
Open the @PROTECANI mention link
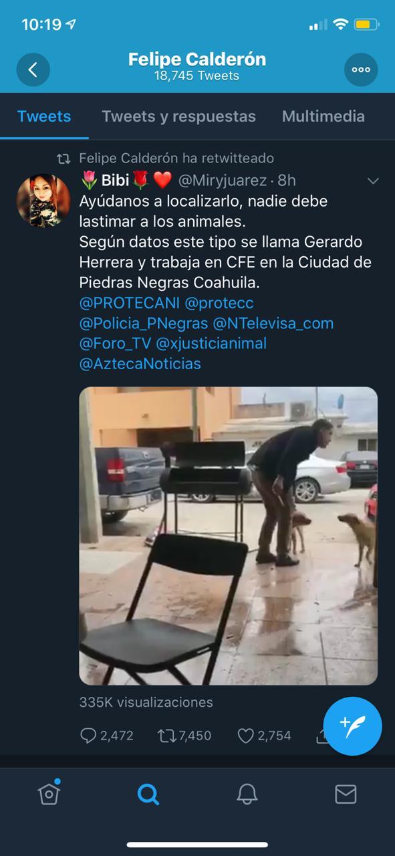pyautogui.click(x=129, y=303)
